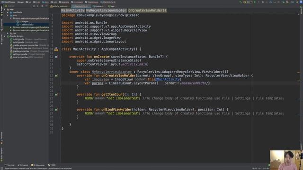Open the Project tool window tab
Image resolution: width=303 pixels, height=170 pixels.
pos(1,10)
